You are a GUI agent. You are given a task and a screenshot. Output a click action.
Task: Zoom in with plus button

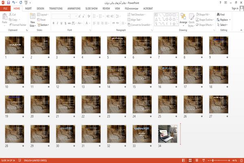229,160
